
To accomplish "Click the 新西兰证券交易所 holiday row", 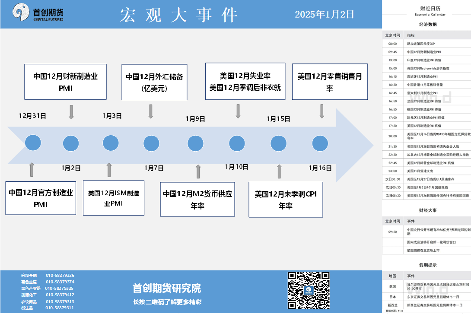I will click(x=426, y=305).
